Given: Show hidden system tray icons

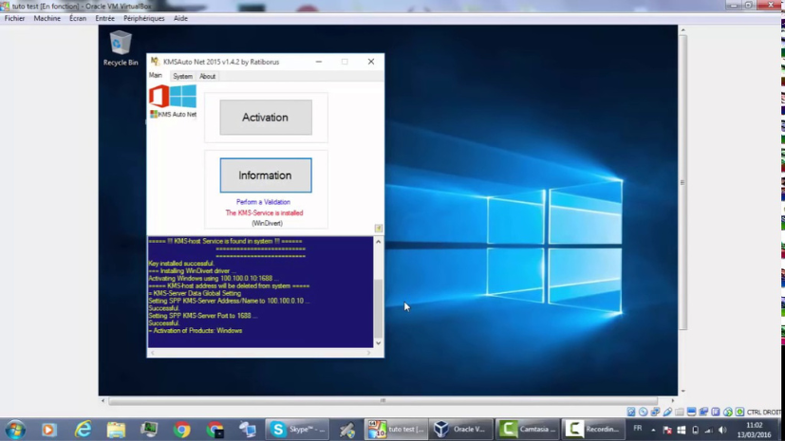Looking at the screenshot, I should point(653,430).
